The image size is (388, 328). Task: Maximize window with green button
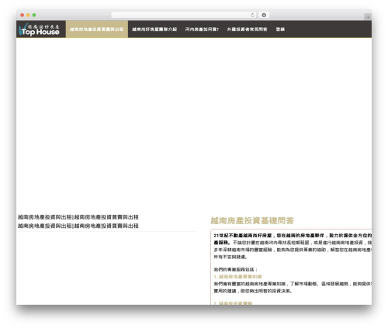(x=34, y=15)
